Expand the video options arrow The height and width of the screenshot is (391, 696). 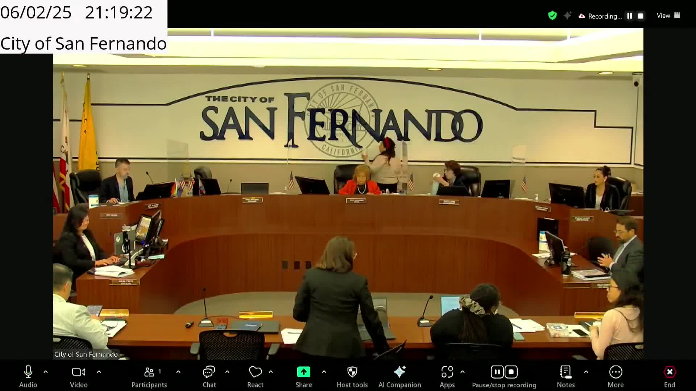pyautogui.click(x=99, y=372)
